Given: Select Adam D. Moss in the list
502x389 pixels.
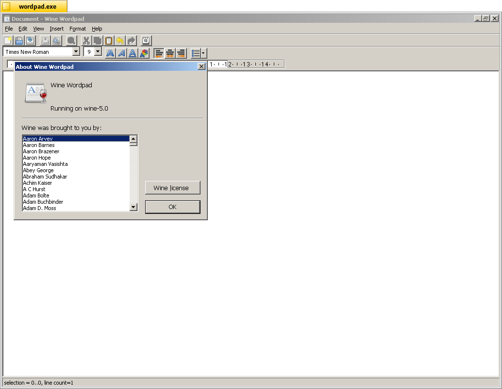Looking at the screenshot, I should (x=76, y=208).
